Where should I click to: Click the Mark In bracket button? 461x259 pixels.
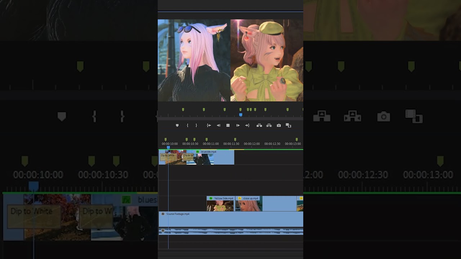tap(187, 126)
